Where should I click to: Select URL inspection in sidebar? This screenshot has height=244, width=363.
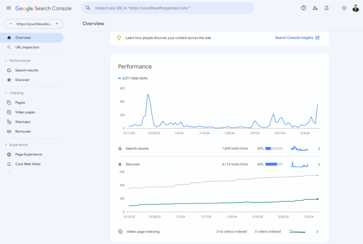(x=27, y=47)
